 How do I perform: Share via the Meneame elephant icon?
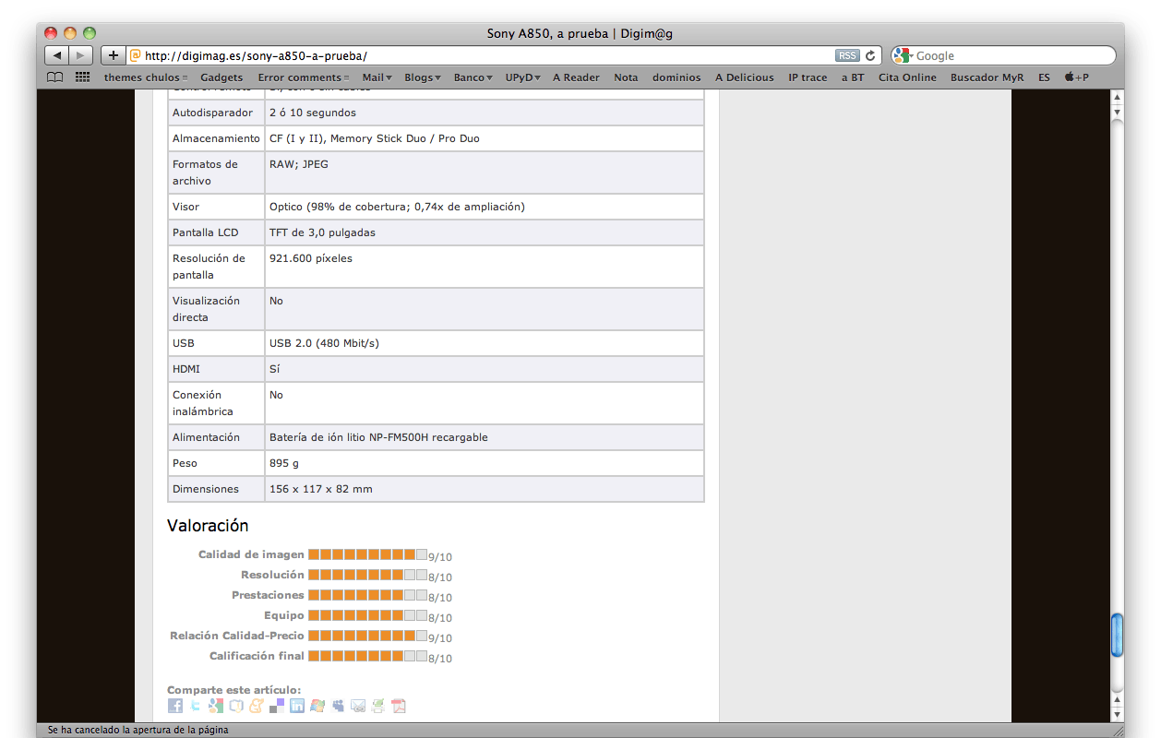click(x=257, y=706)
